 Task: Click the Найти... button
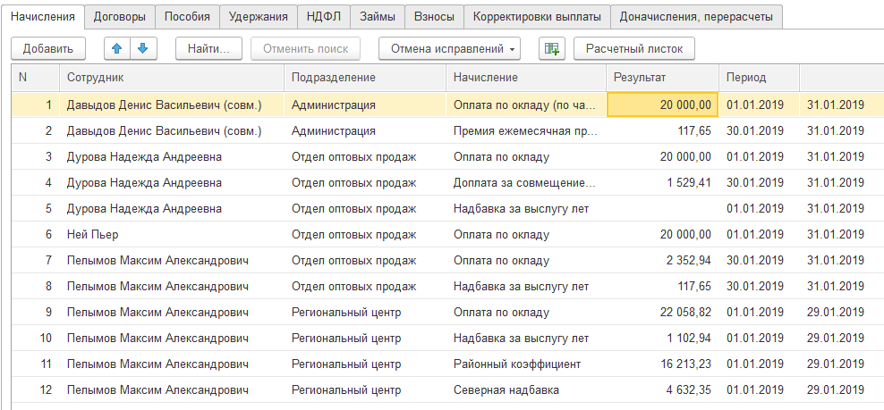point(209,48)
